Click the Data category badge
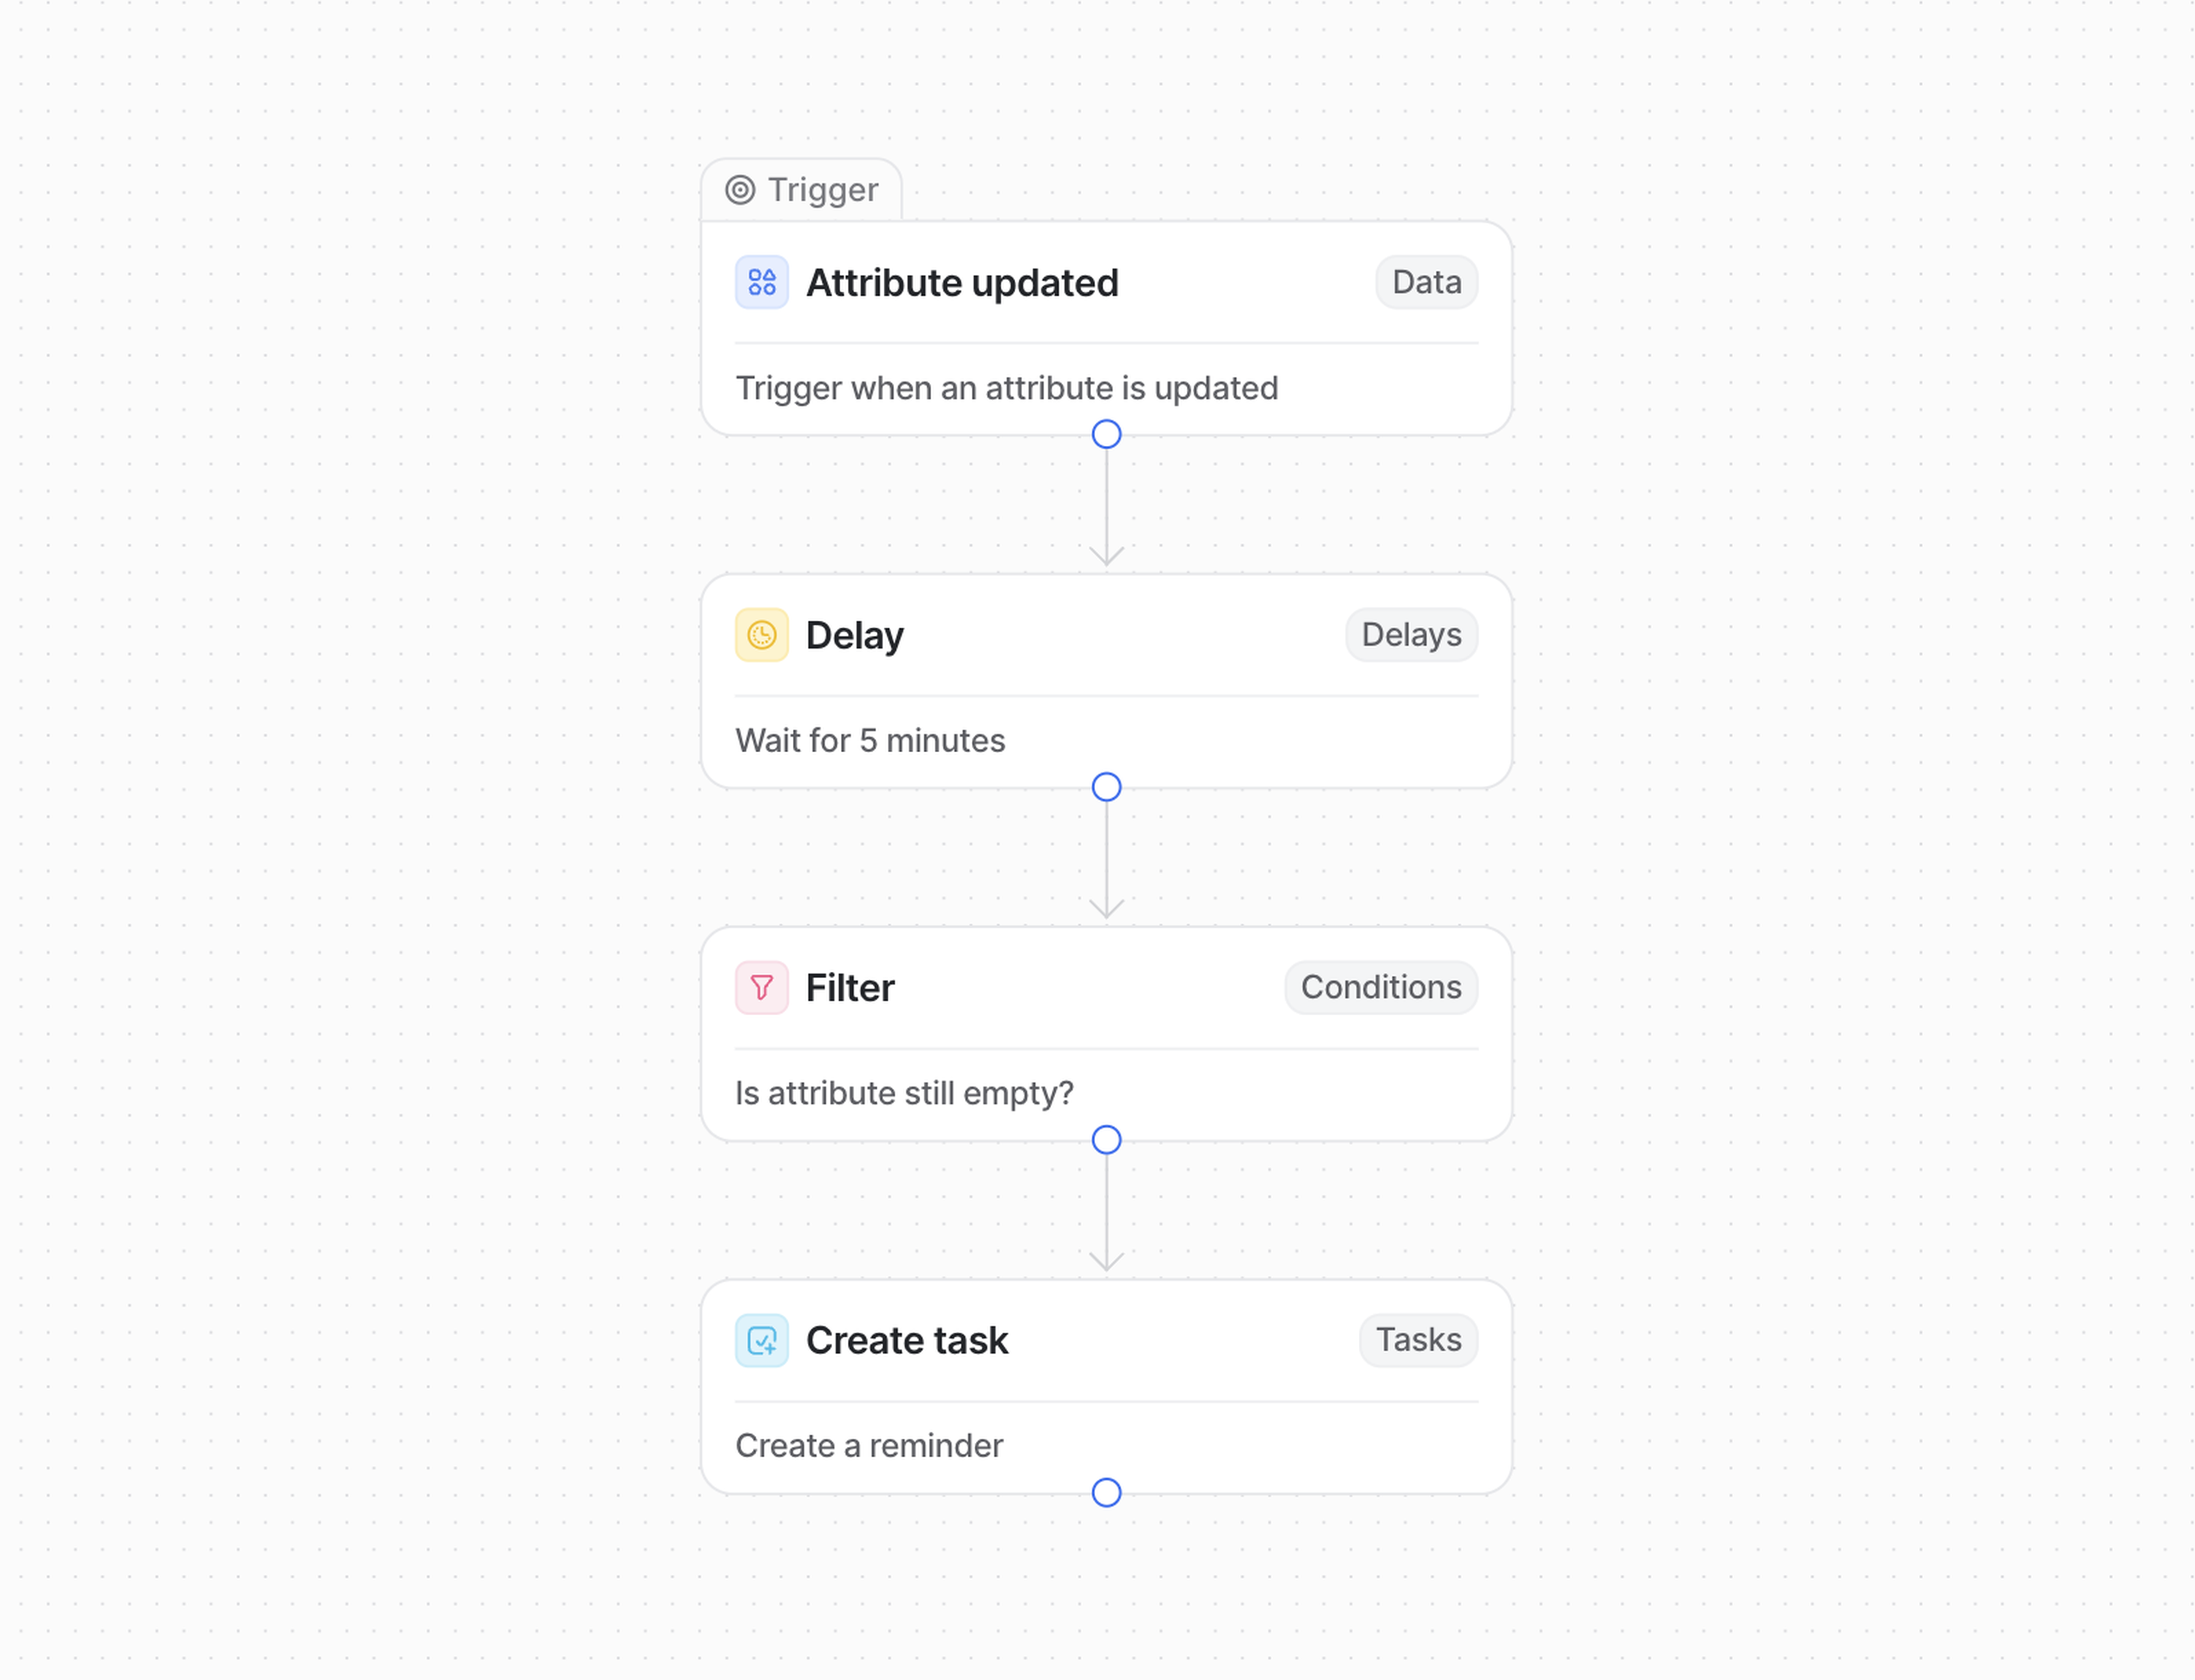 point(1426,283)
